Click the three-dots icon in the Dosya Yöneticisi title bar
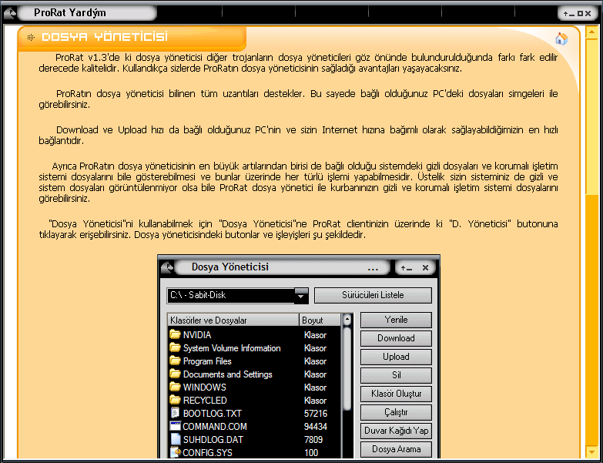 [x=374, y=268]
